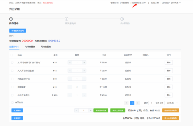The height and width of the screenshot is (126, 193).
Task: Decrease quantity in the ¥55 book row
Action: [x=70, y=87]
